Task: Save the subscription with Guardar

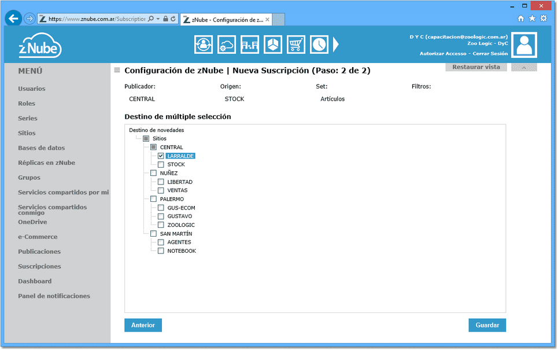Action: (487, 325)
